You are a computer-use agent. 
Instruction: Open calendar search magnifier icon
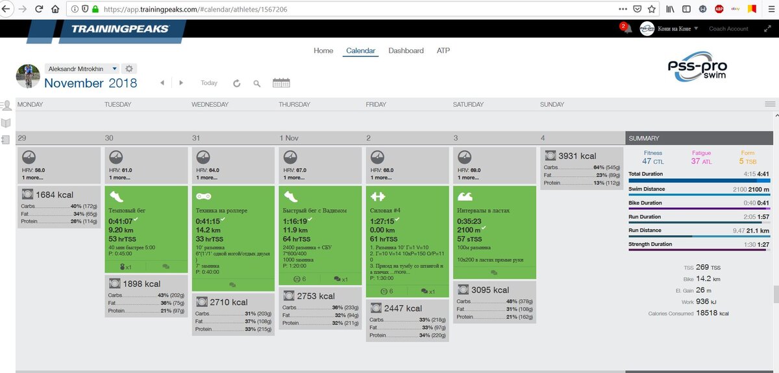coord(257,84)
